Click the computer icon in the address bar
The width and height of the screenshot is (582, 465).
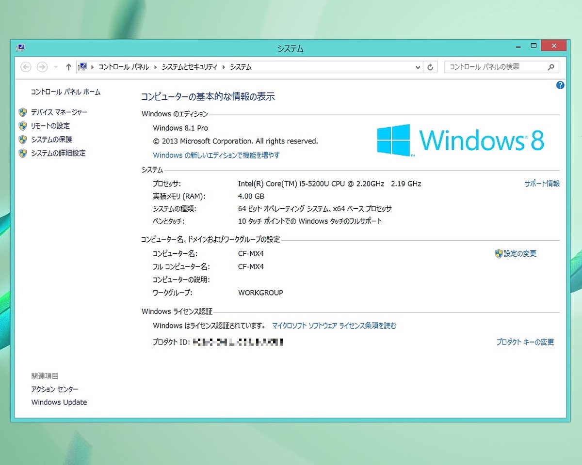pyautogui.click(x=82, y=67)
